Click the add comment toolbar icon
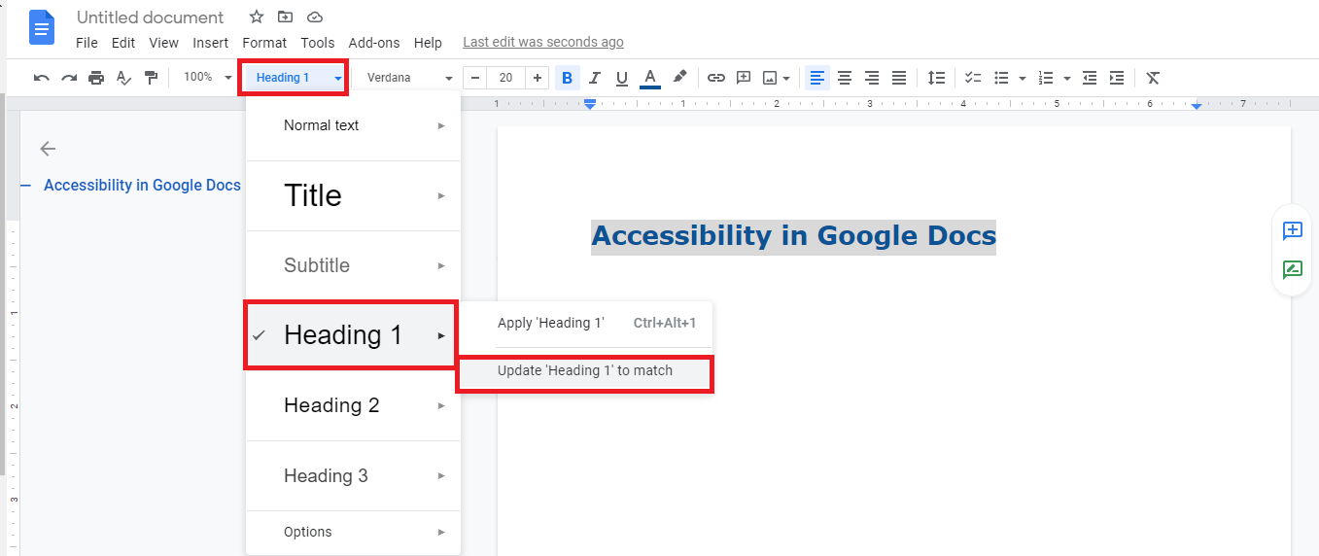Screen dimensions: 1319x556 744,78
